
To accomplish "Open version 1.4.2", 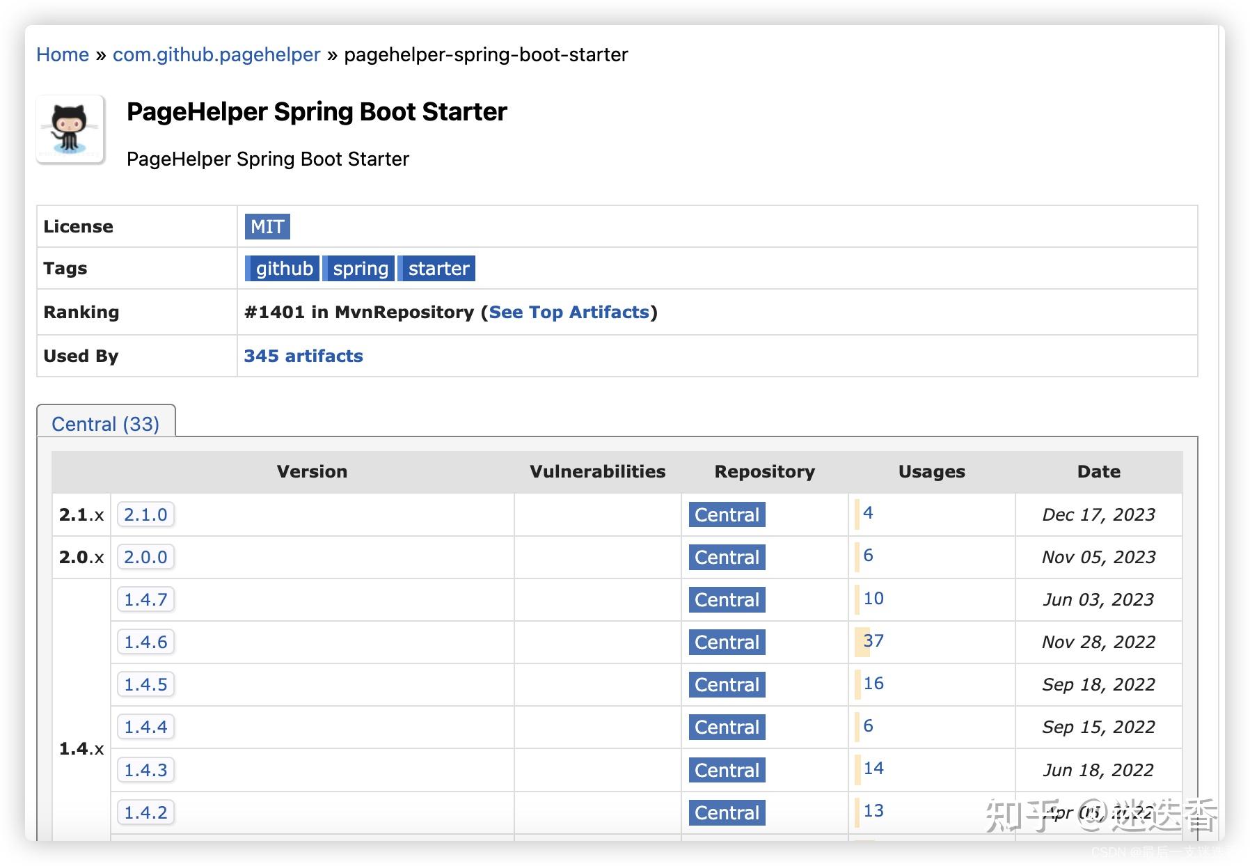I will (145, 812).
